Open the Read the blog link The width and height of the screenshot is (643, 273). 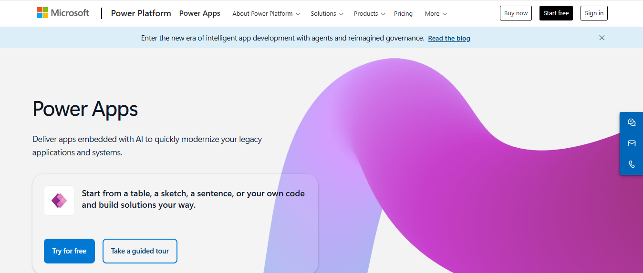point(449,38)
